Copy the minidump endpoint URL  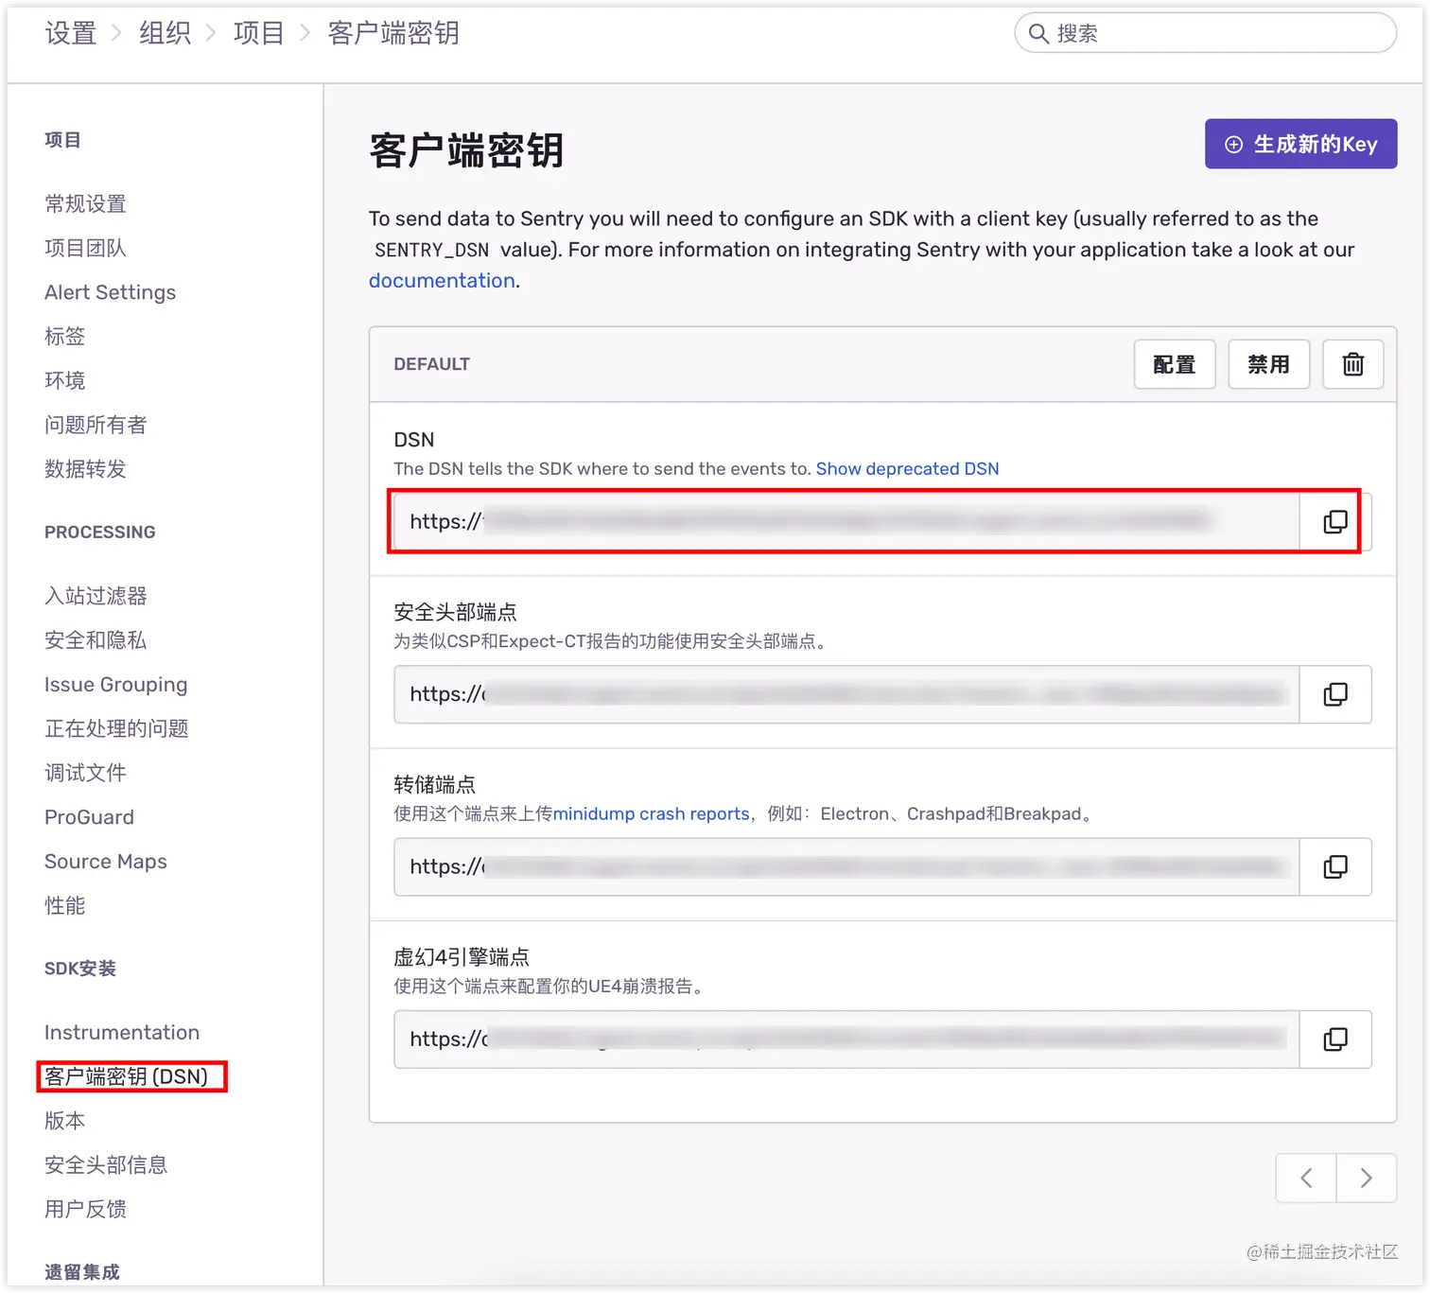1334,866
